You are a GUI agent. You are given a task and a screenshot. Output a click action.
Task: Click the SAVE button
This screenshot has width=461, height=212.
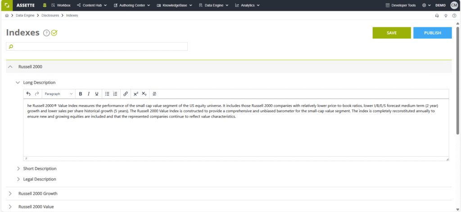(391, 33)
